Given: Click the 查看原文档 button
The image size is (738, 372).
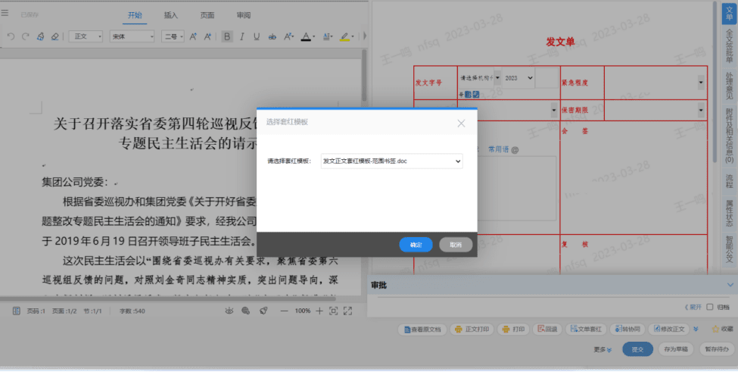Looking at the screenshot, I should coord(422,329).
